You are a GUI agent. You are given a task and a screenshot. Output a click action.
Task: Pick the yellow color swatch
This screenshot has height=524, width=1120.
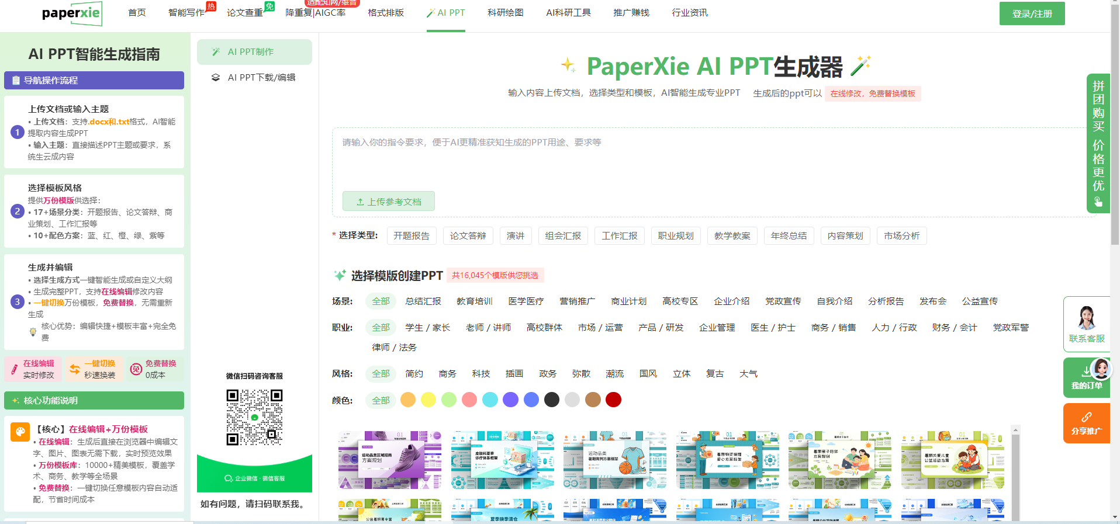click(428, 400)
